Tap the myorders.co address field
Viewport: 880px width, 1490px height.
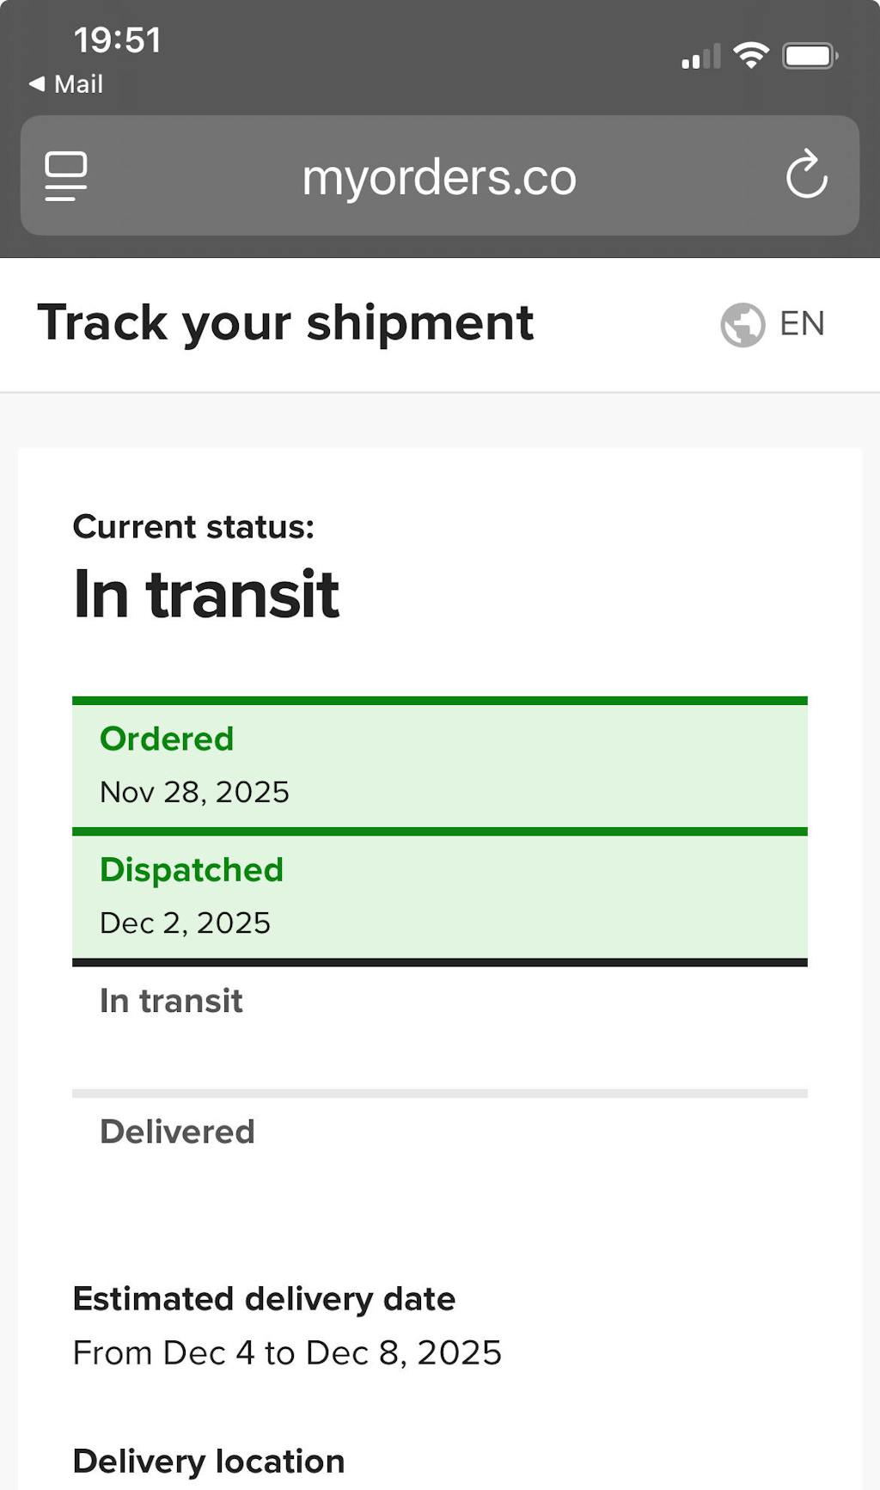439,177
